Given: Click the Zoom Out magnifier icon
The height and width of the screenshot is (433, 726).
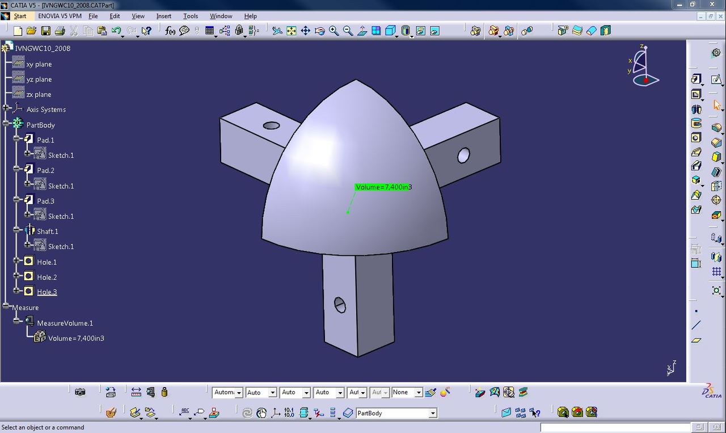Looking at the screenshot, I should click(x=348, y=31).
